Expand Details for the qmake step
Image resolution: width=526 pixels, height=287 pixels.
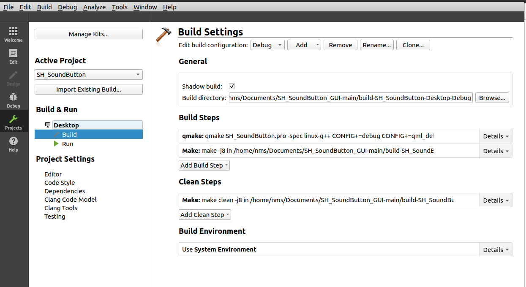(x=496, y=136)
